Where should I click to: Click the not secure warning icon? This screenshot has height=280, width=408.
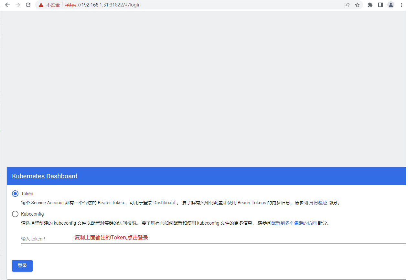41,5
